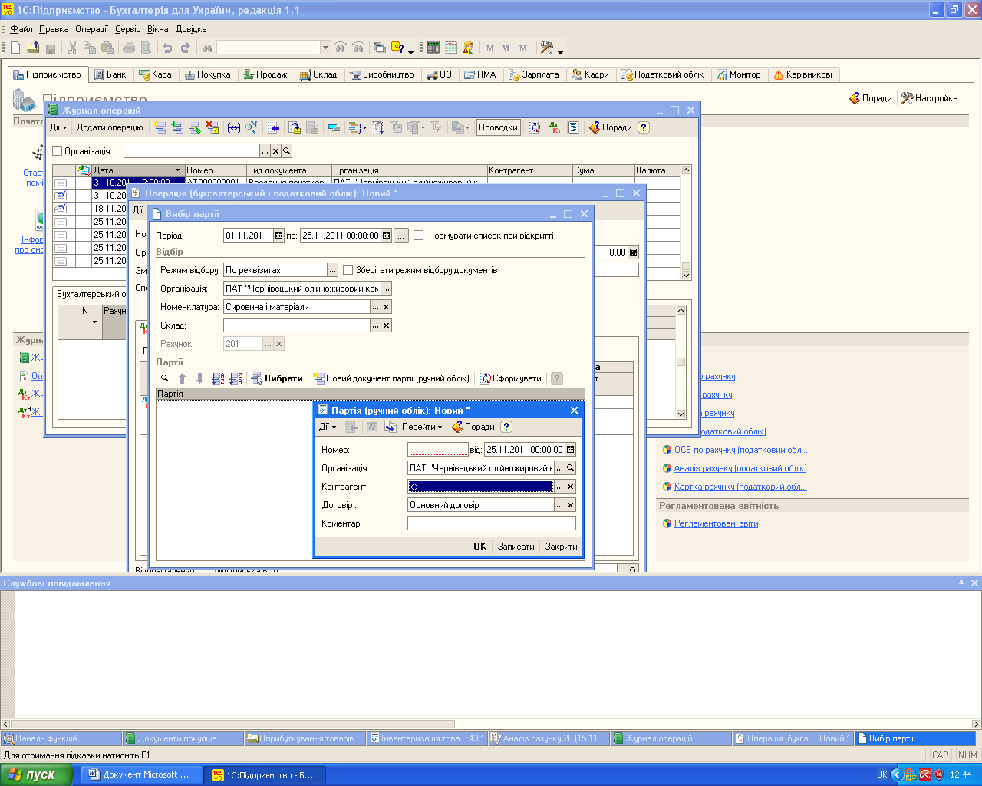
Task: Click the sort ascending icon in Партії toolbar
Action: point(218,378)
